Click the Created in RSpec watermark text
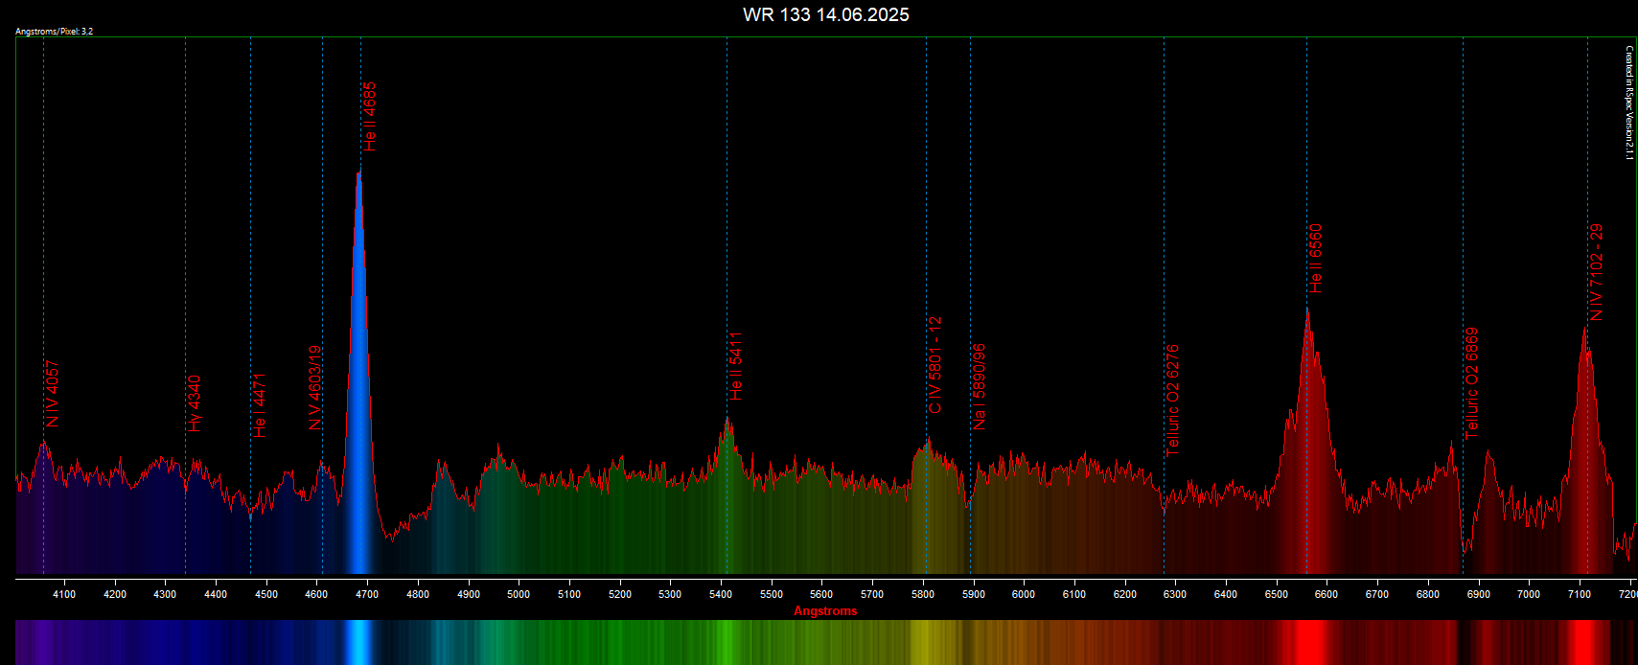This screenshot has width=1638, height=665. tap(1628, 103)
